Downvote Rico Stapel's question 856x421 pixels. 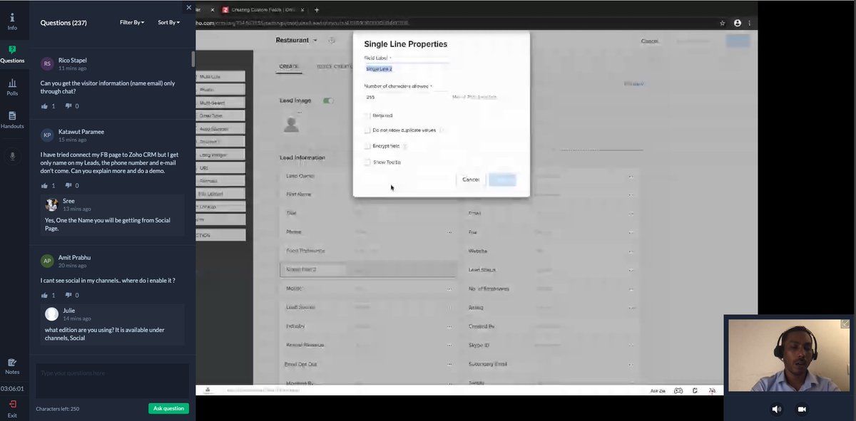point(68,106)
